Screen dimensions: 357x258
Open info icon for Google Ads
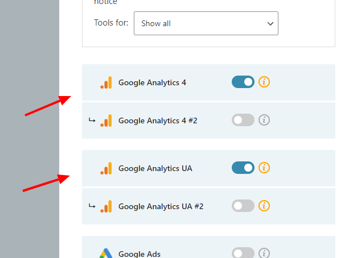point(264,253)
